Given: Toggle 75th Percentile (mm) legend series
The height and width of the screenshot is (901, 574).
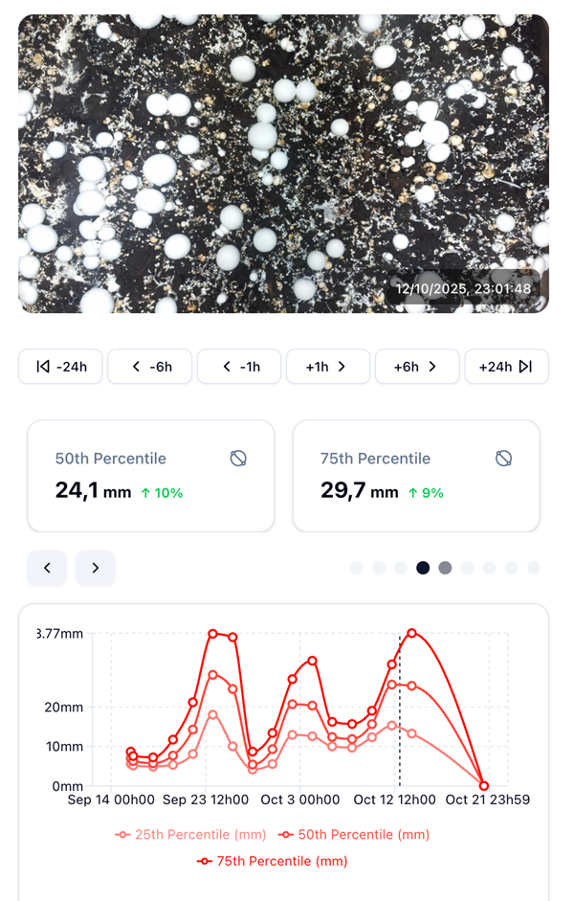Looking at the screenshot, I should 272,861.
